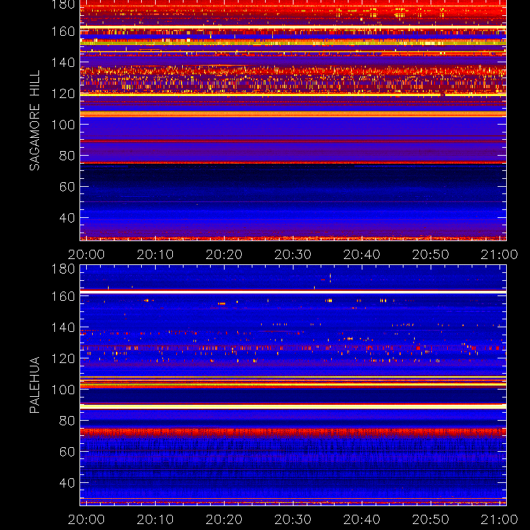The height and width of the screenshot is (530, 530).
Task: Select 21:00 time label under Sagamore Hill plot
Action: 500,254
